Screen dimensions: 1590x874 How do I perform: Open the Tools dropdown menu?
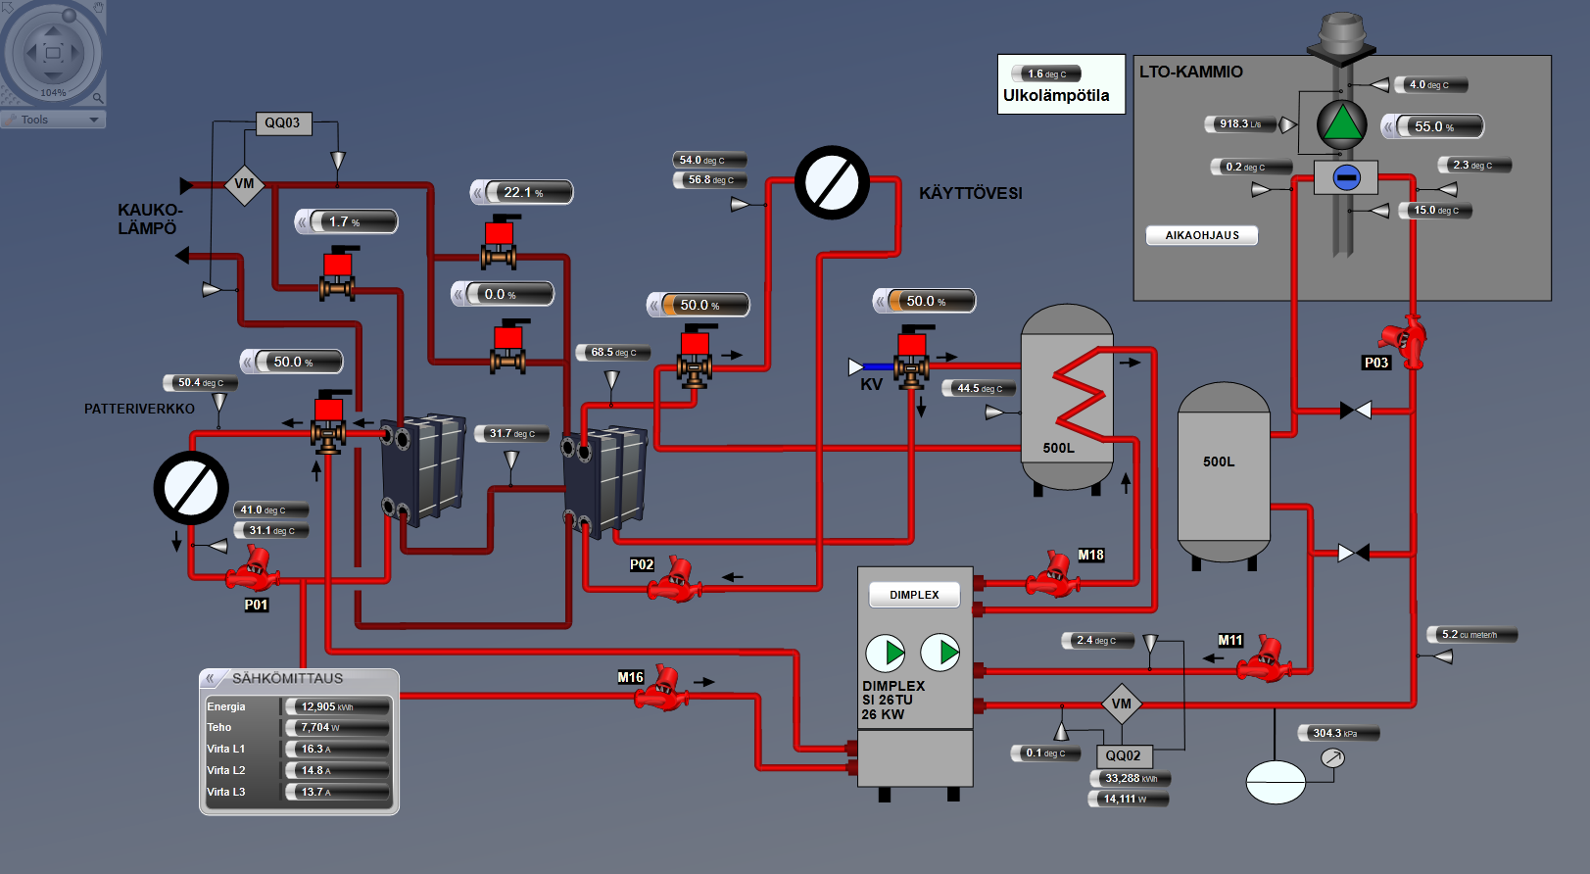coord(53,120)
